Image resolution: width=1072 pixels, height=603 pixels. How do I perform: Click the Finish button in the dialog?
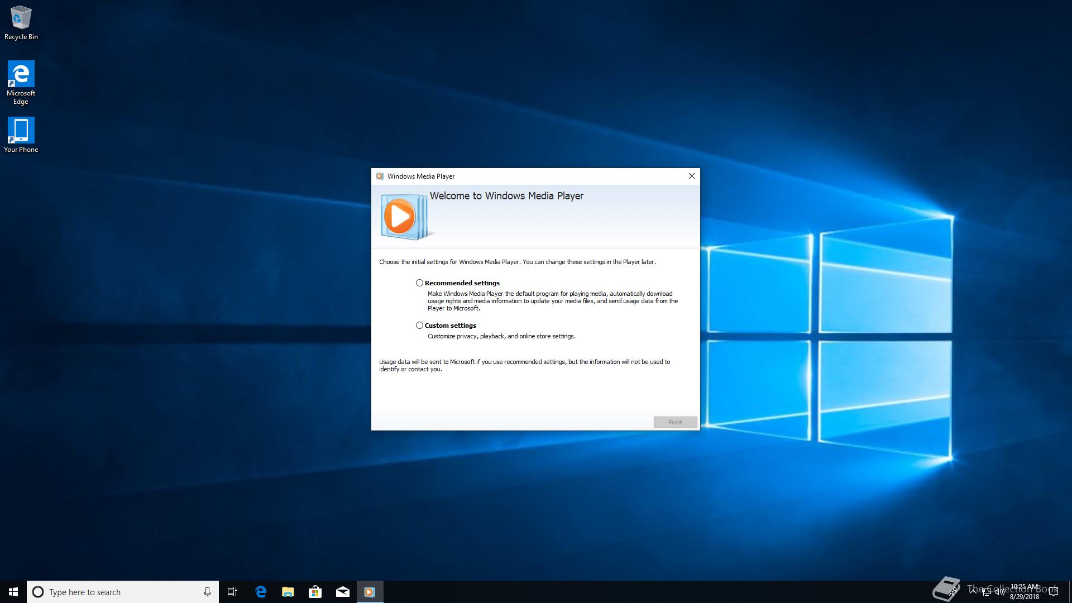(676, 422)
